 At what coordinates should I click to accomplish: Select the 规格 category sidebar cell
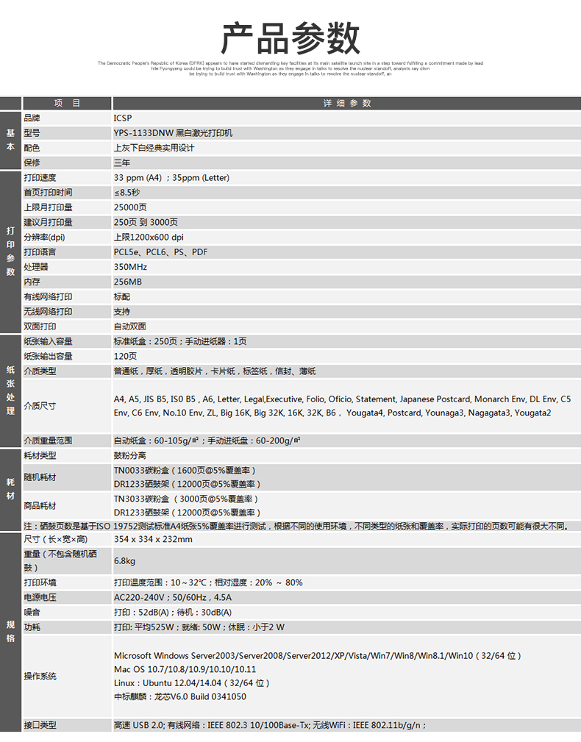coord(10,632)
